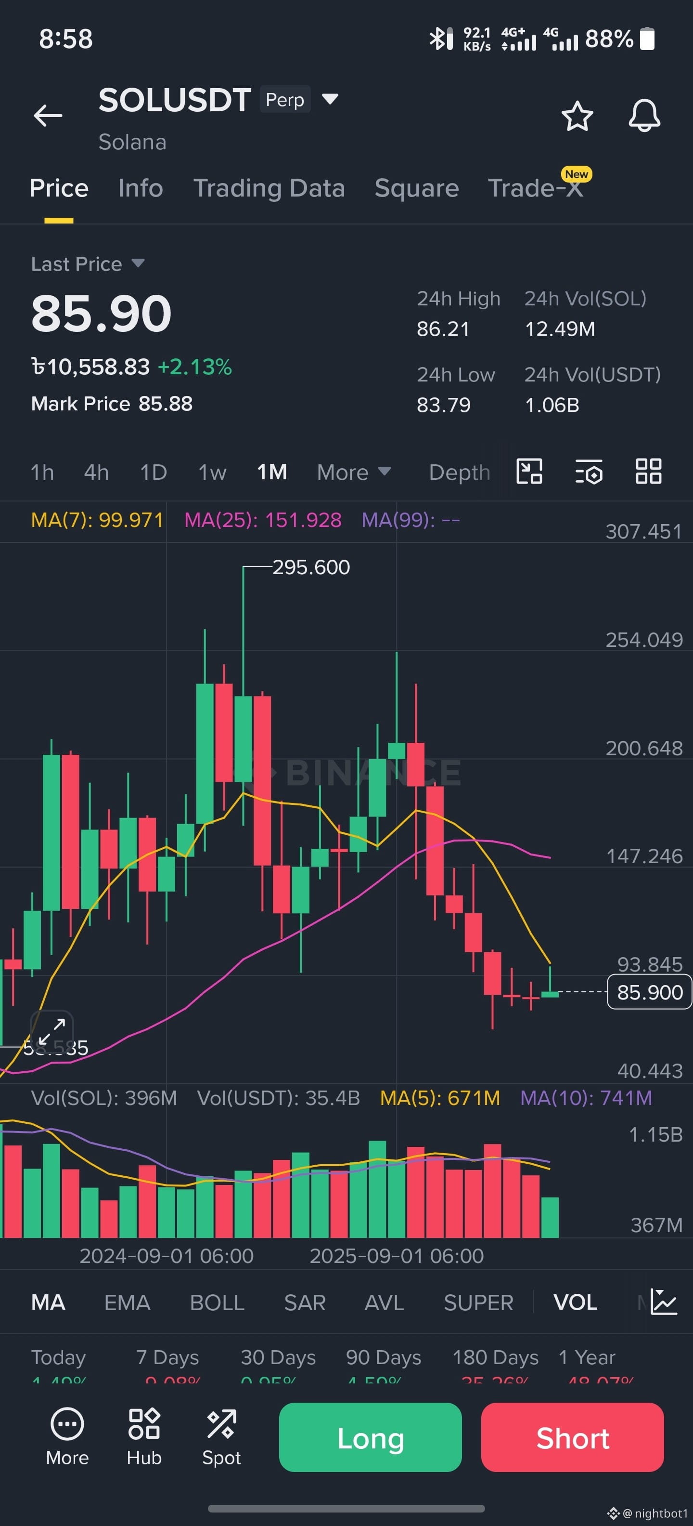Tap the back arrow icon
Image resolution: width=693 pixels, height=1526 pixels.
pos(48,115)
